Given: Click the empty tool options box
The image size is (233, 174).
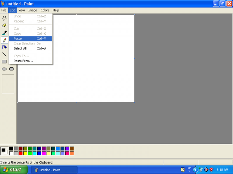Looking at the screenshot, I should 8,84.
